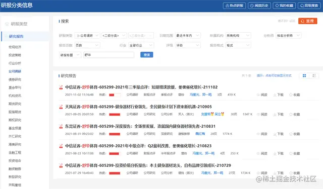323x189 pixels.
Task: Download the 210823 中报点评 report
Action: 278,153
